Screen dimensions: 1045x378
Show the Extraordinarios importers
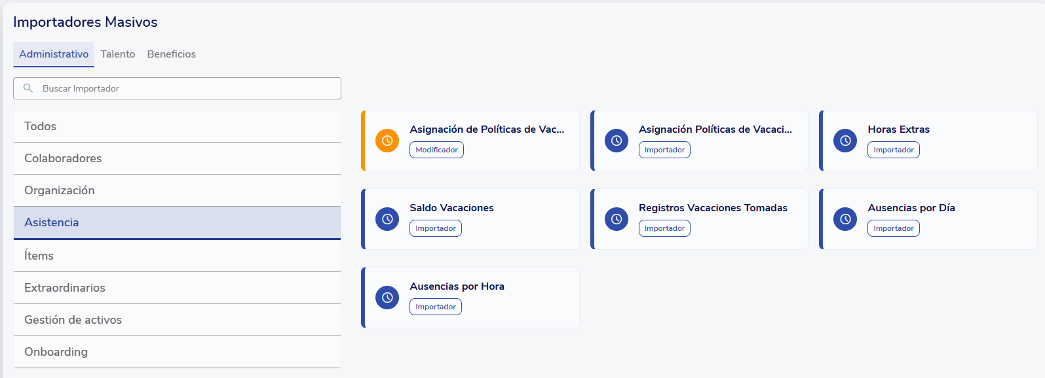coord(177,288)
